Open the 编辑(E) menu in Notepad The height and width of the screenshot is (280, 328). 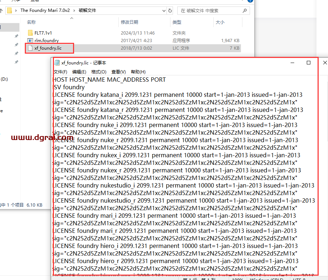click(79, 72)
